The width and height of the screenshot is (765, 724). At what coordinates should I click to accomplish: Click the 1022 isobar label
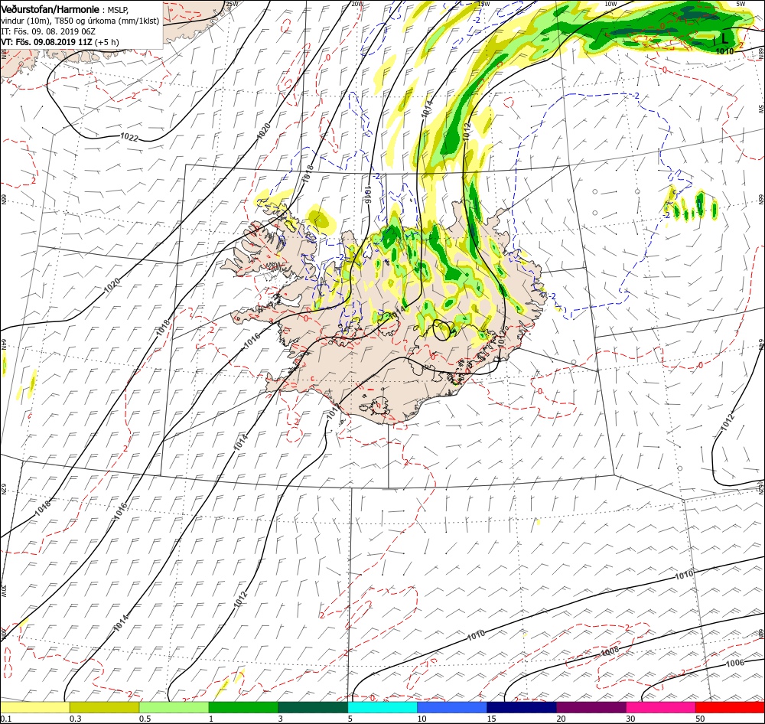[x=129, y=139]
